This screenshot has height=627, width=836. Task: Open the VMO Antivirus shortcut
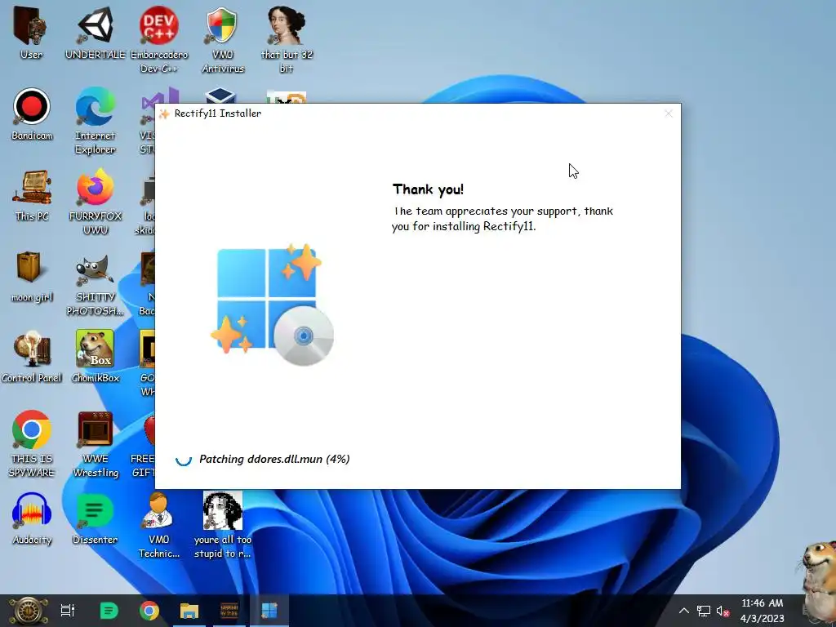(x=222, y=40)
